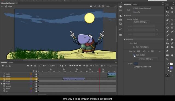Click the Advanced Settings button
The width and height of the screenshot is (175, 101).
coord(145,59)
